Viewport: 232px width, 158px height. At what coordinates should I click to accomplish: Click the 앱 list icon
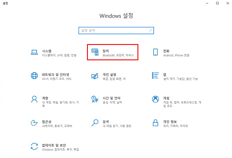[155, 75]
